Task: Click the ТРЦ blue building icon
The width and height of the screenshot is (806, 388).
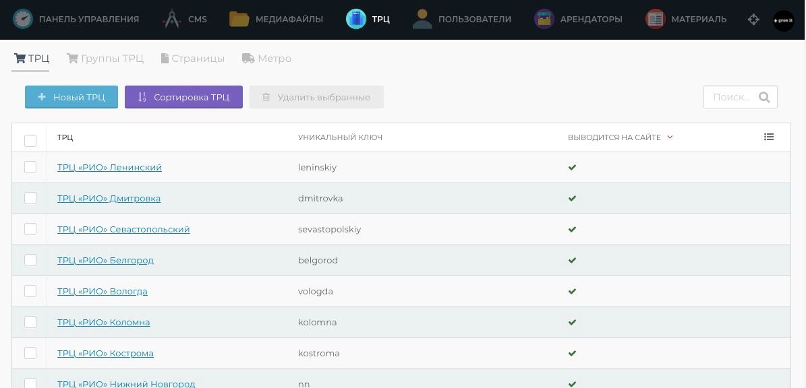Action: 355,19
